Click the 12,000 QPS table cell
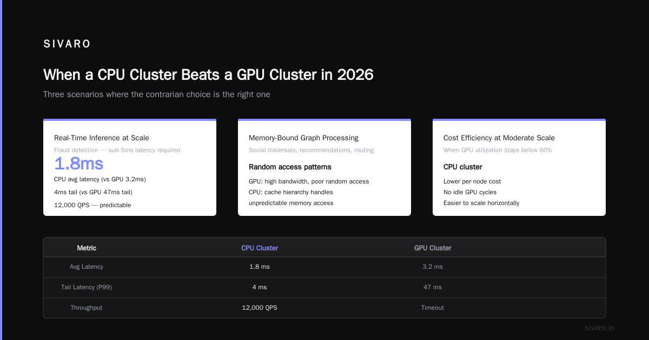649x340 pixels. (260, 308)
